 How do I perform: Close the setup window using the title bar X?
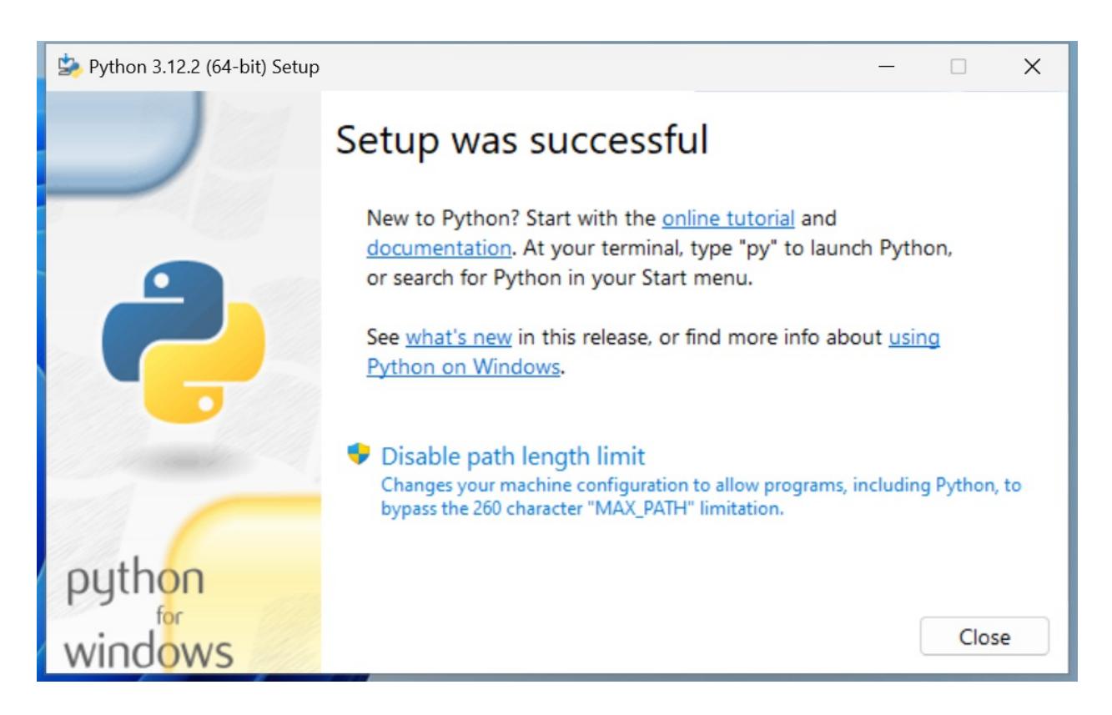pos(1032,67)
